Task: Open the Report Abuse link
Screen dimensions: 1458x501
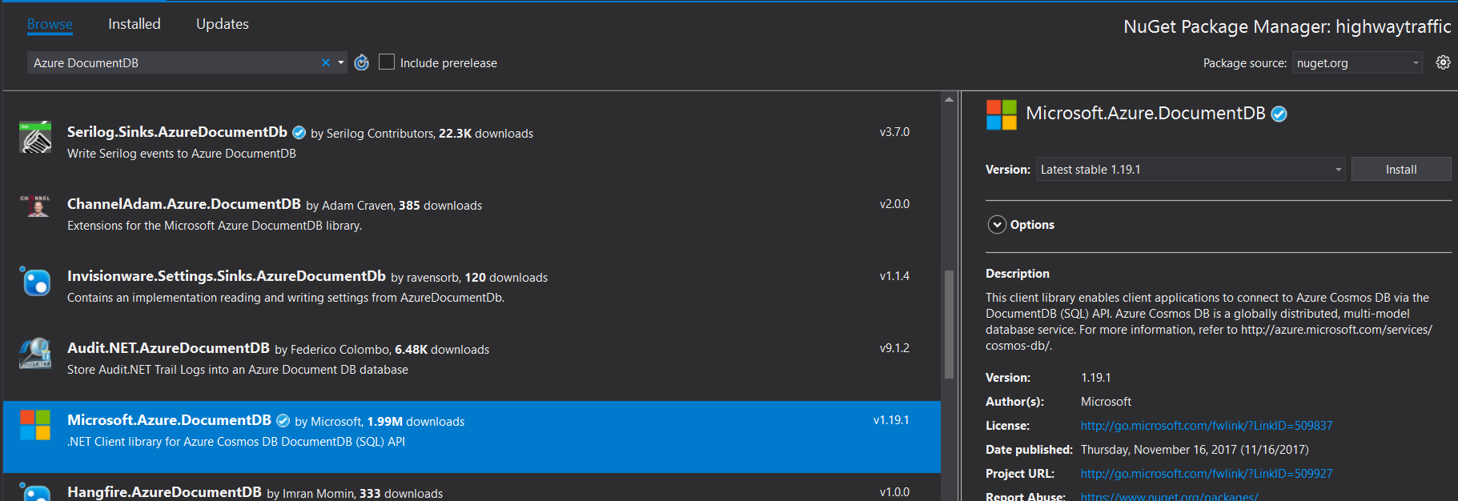Action: 1170,496
